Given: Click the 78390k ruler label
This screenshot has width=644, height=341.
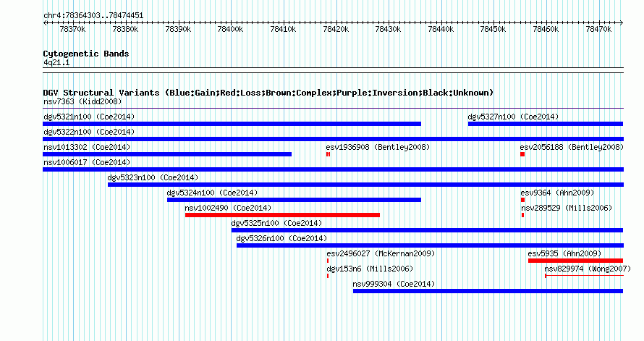Looking at the screenshot, I should [x=178, y=29].
